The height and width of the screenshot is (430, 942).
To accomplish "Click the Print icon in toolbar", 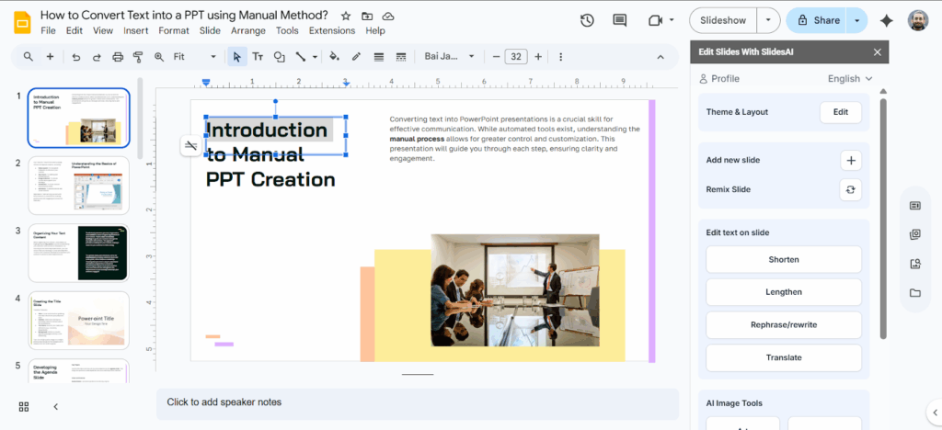I will click(x=117, y=57).
